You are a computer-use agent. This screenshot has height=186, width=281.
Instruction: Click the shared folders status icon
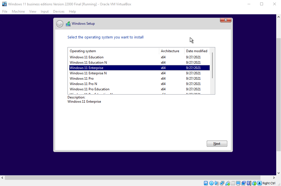pyautogui.click(x=233, y=183)
